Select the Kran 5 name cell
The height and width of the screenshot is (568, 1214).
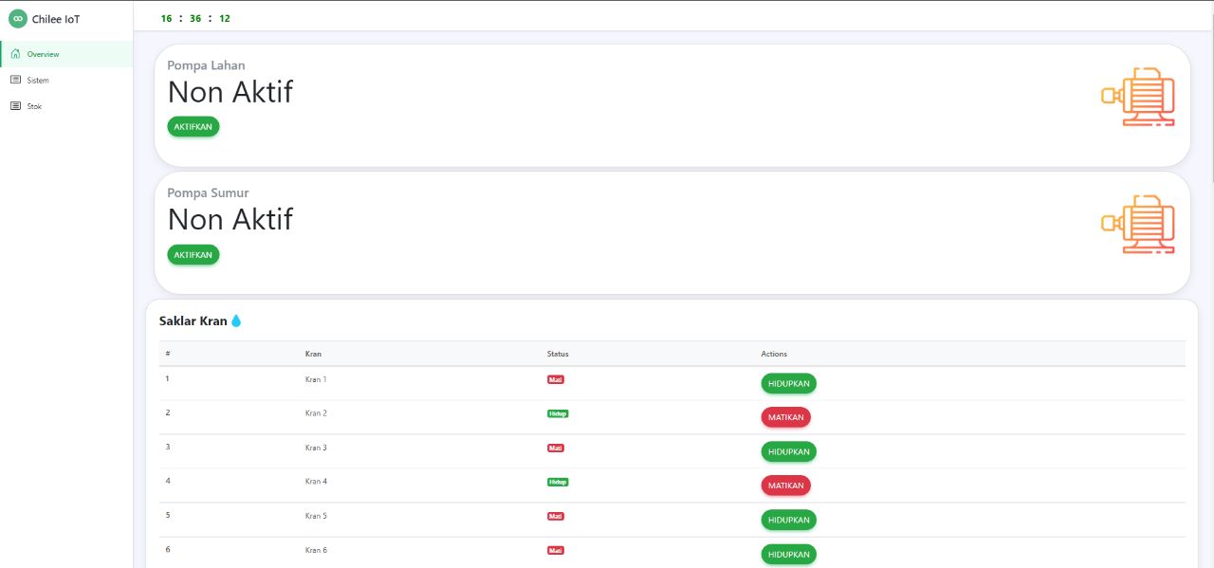(316, 516)
